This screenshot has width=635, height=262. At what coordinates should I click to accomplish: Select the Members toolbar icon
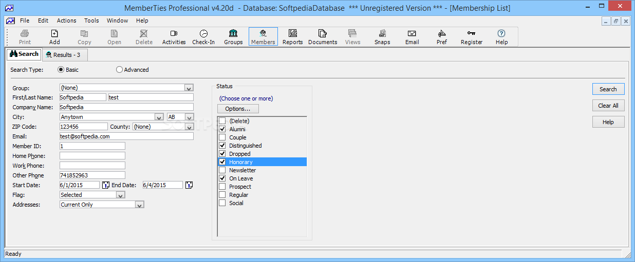pos(263,37)
